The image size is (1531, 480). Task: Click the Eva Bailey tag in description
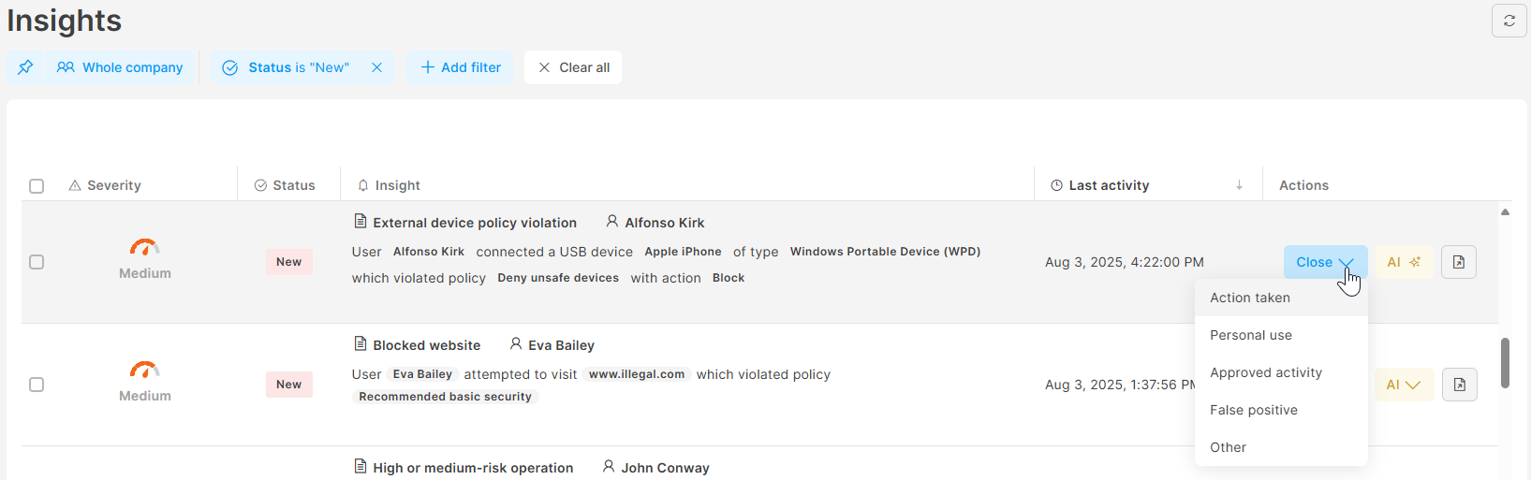(x=422, y=374)
